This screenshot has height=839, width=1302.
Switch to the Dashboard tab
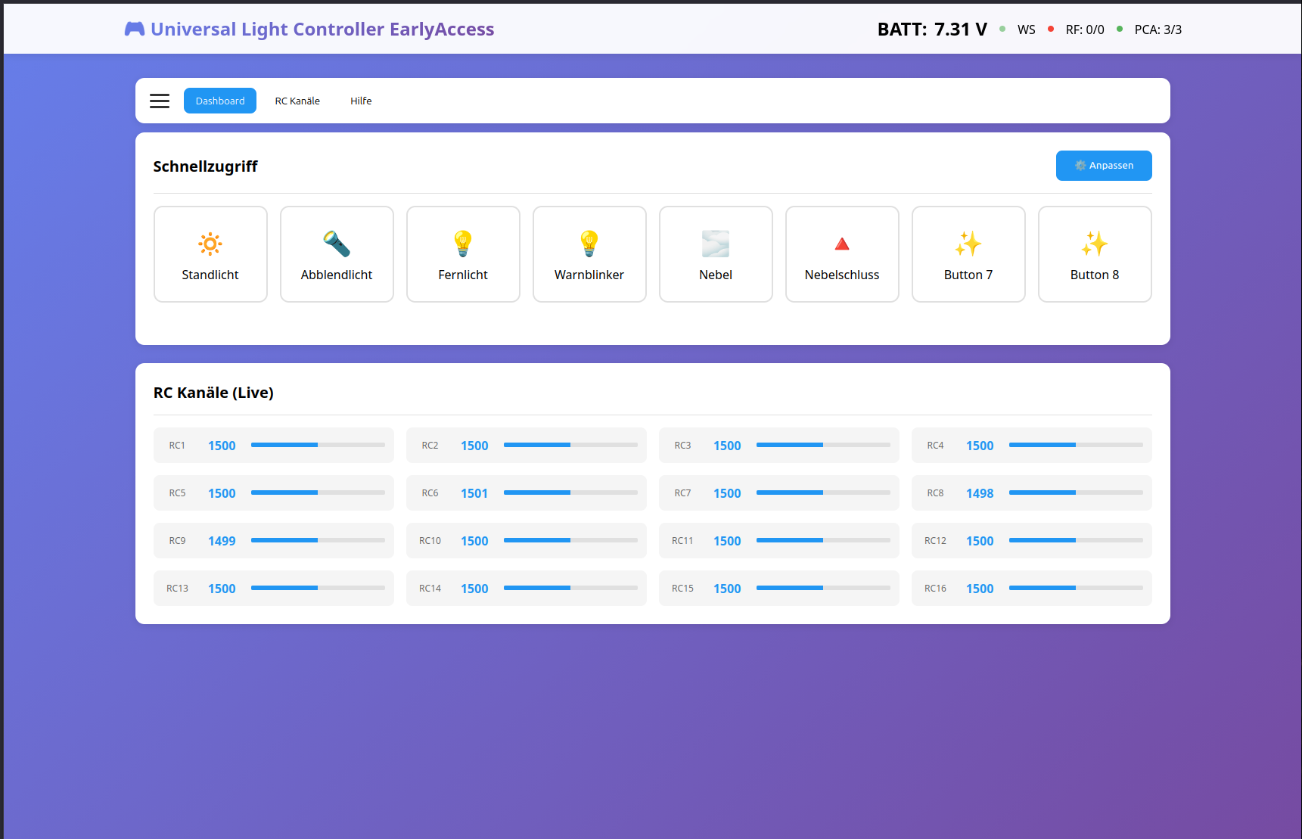[220, 101]
